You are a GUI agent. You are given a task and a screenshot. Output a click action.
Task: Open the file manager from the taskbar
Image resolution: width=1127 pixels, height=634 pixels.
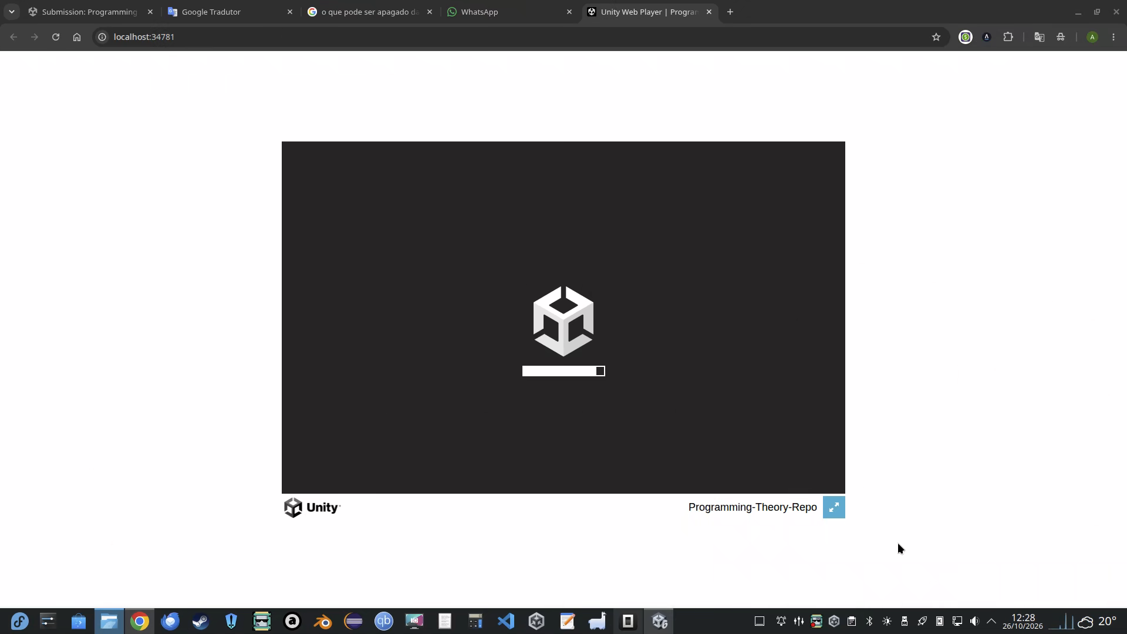(x=109, y=621)
